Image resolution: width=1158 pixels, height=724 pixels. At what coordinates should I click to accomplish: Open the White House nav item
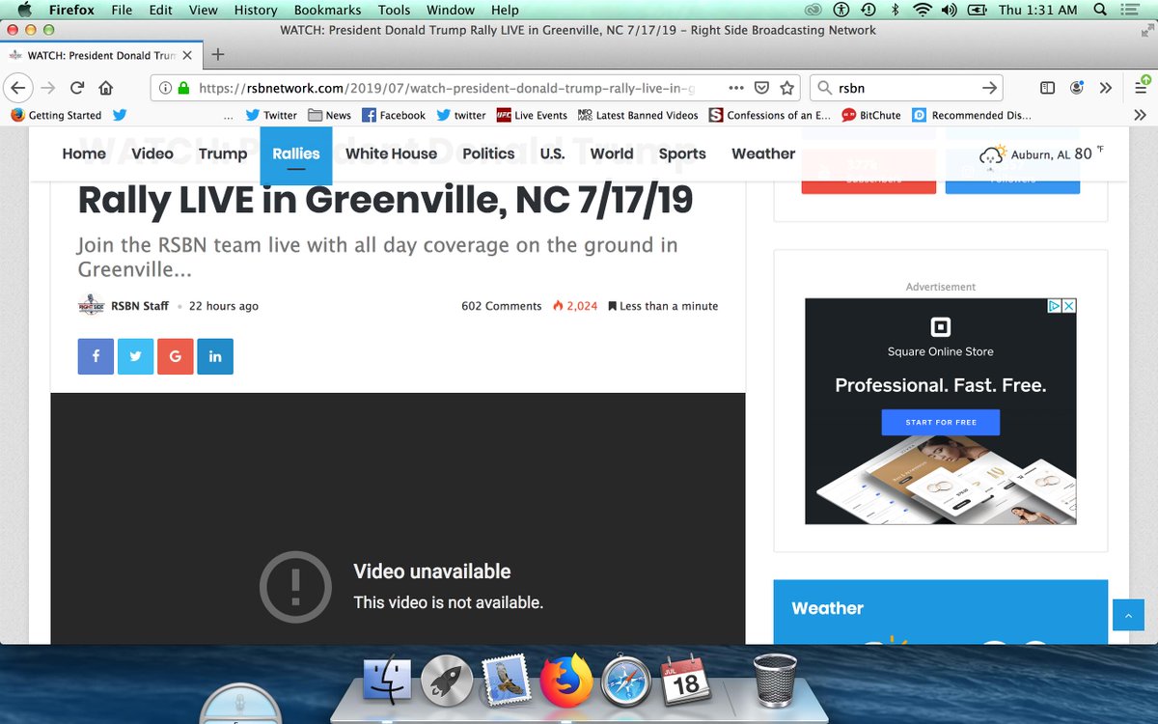391,153
